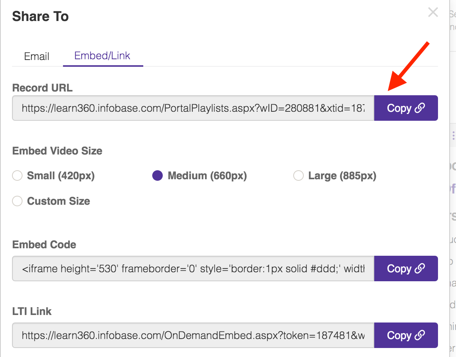Screen dimensions: 456x357
Task: Enable the Custom Size option
Action: (18, 201)
